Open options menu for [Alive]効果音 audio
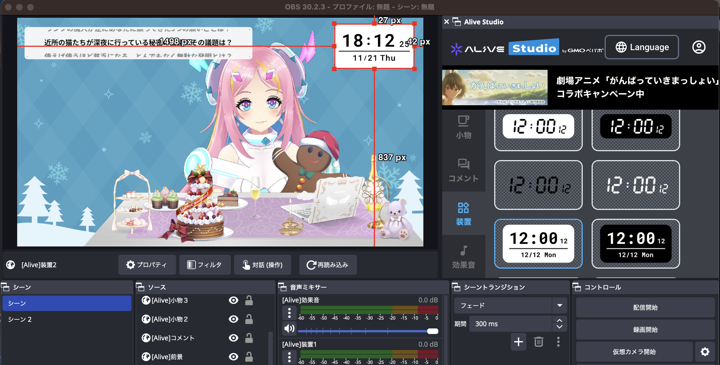Viewport: 720px width, 365px height. 289,313
